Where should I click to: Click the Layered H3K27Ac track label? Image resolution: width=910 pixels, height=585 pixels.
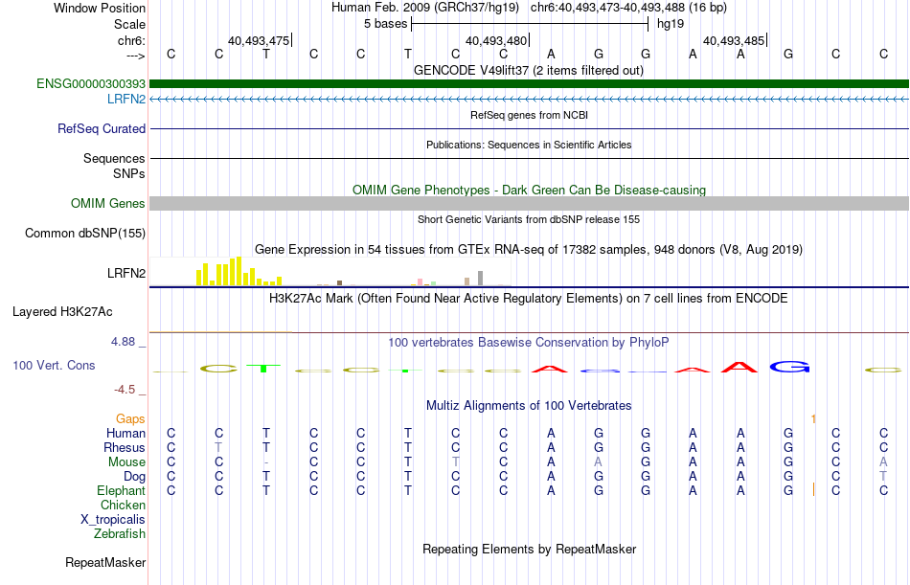(62, 312)
